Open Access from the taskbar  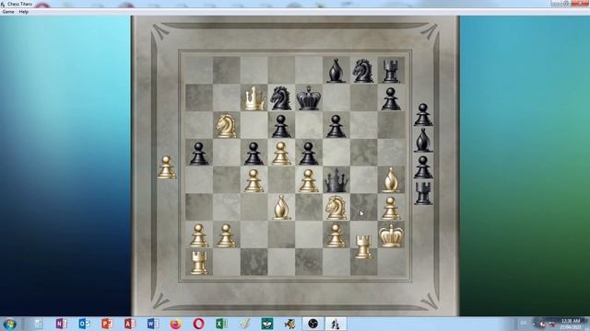pyautogui.click(x=130, y=324)
